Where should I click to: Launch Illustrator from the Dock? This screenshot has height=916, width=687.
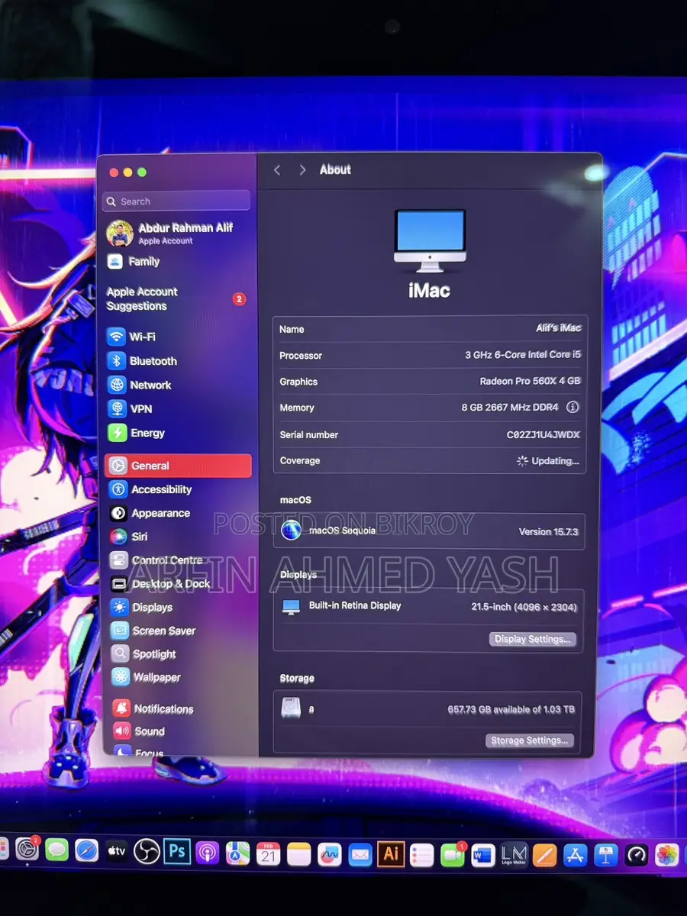point(392,853)
